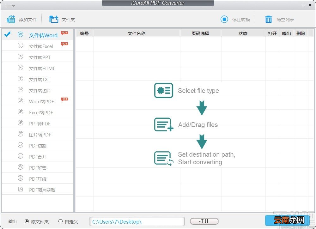Viewport: 316px width, 229px height.
Task: Select the 文件转PPT P circle icon
Action: click(20, 57)
